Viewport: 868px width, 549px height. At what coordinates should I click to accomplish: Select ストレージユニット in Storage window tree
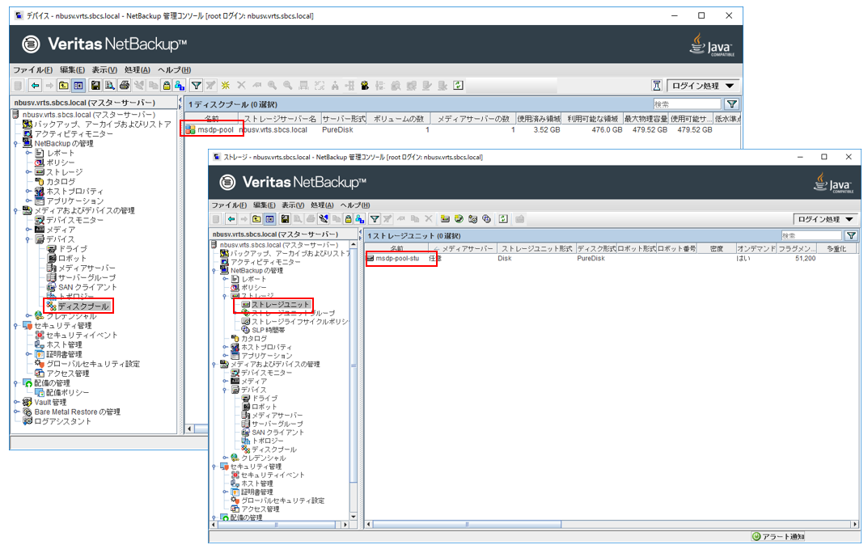(x=280, y=304)
